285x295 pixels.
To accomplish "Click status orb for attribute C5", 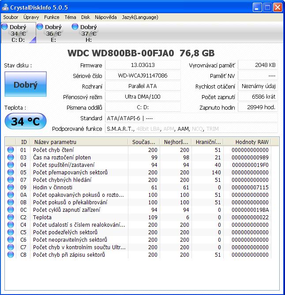I will pyautogui.click(x=11, y=232).
